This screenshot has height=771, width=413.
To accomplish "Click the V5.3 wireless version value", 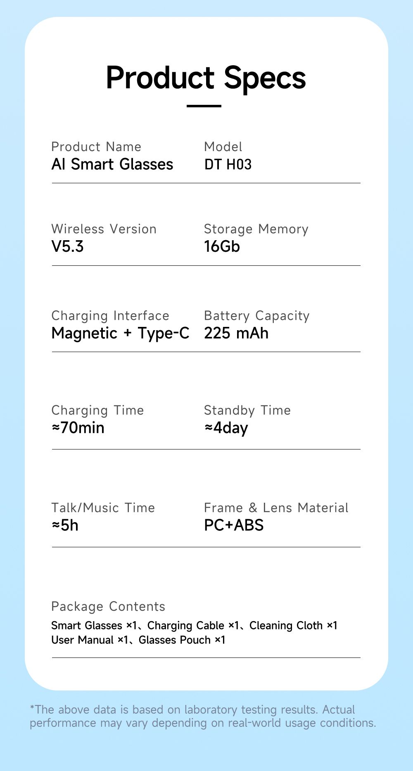I will (67, 246).
